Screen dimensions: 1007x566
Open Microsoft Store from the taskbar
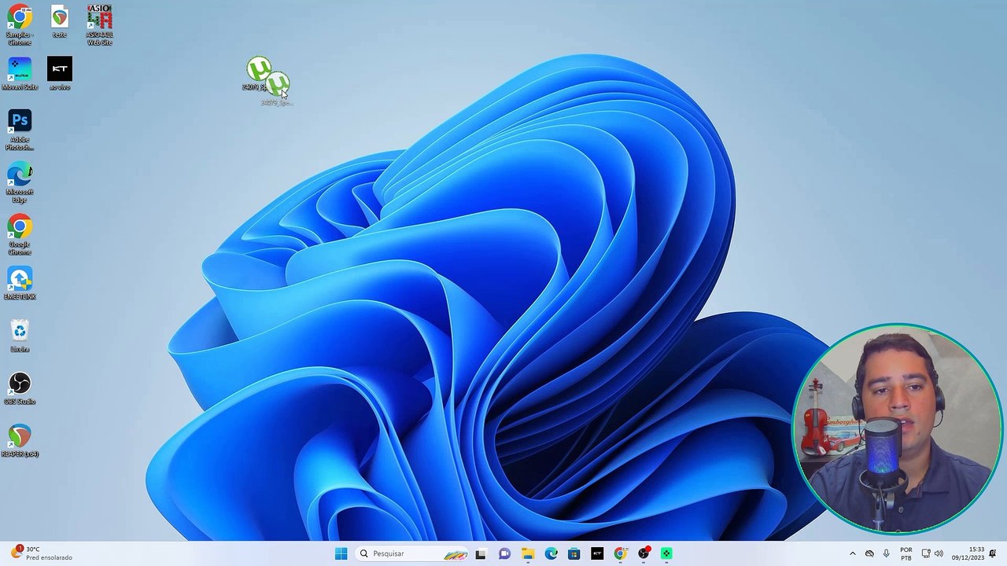(x=574, y=553)
